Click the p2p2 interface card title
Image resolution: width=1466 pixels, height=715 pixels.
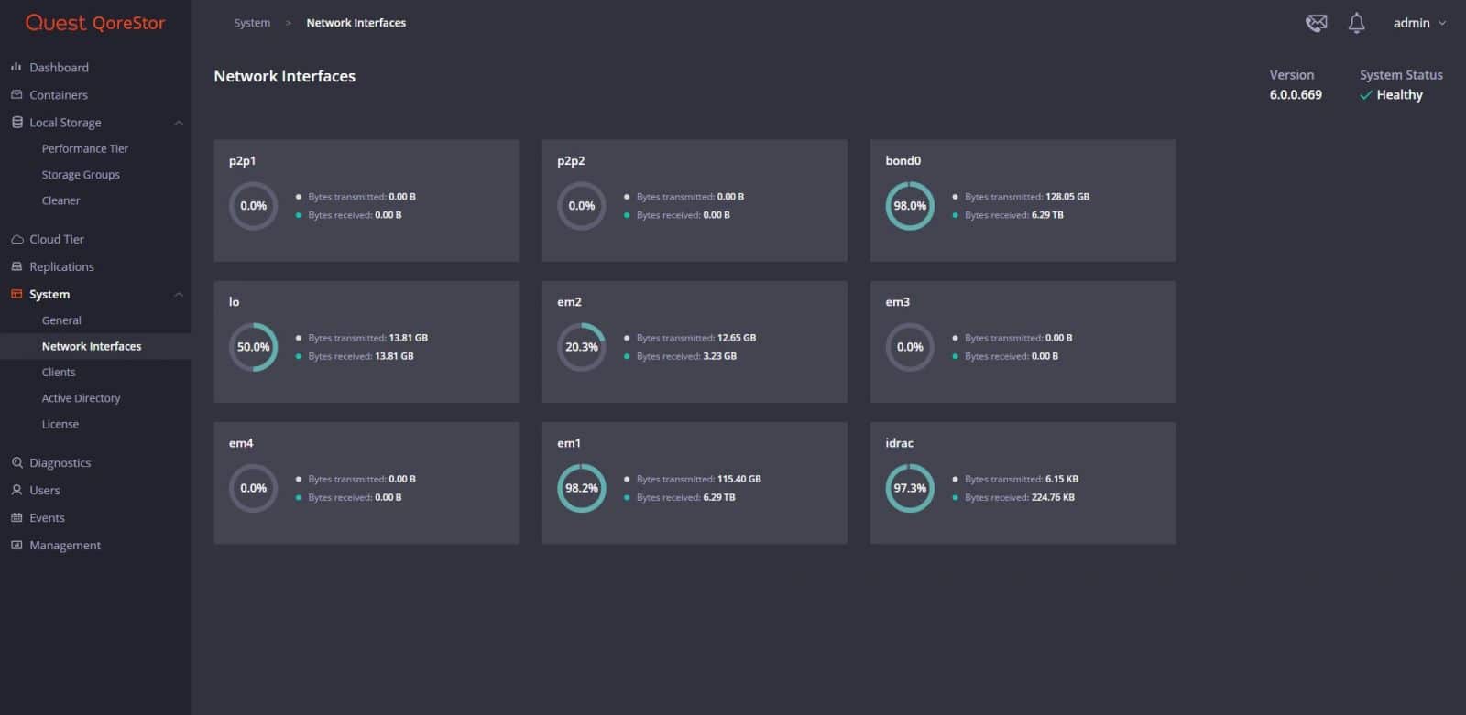tap(571, 160)
